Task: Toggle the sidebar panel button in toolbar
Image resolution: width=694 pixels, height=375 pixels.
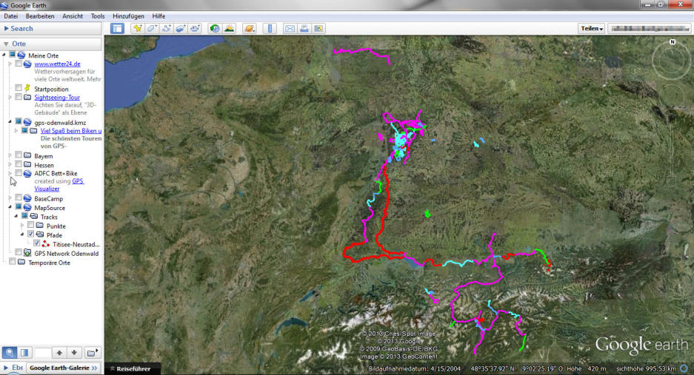Action: 117,28
